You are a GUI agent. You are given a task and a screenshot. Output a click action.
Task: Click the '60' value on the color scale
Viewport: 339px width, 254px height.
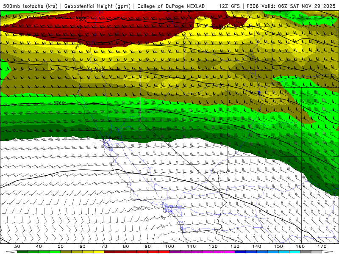point(82,246)
